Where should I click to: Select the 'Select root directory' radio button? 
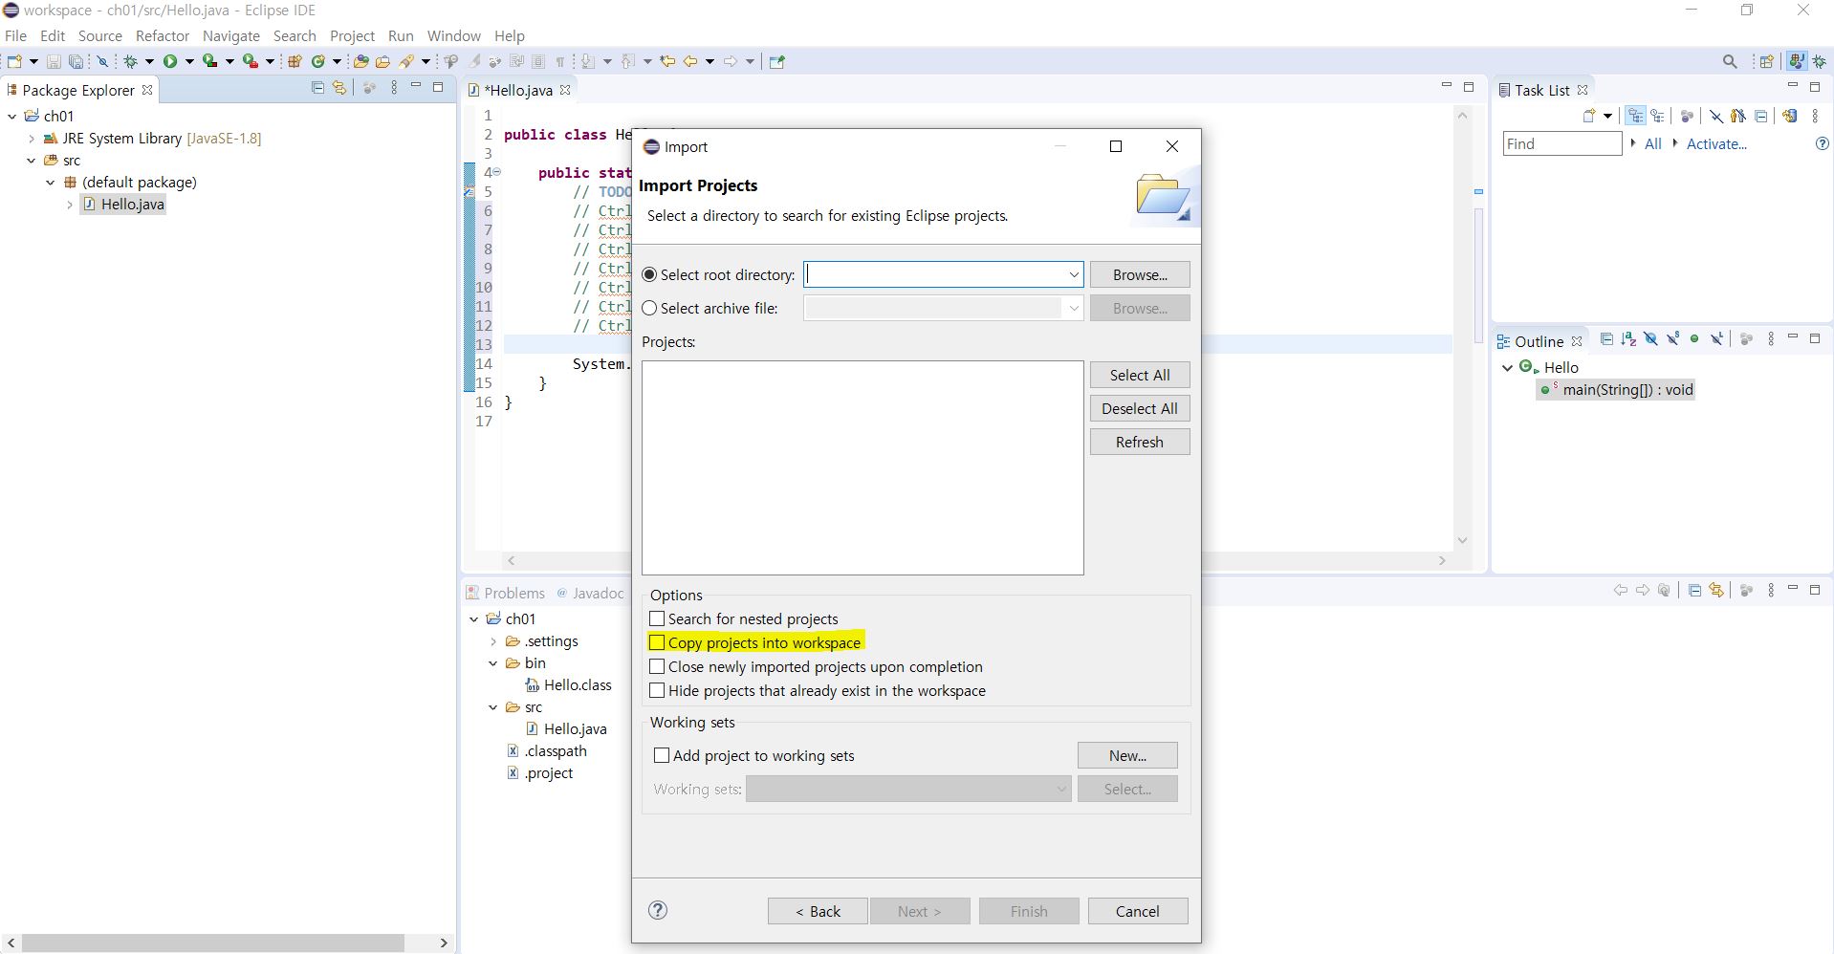click(x=650, y=274)
